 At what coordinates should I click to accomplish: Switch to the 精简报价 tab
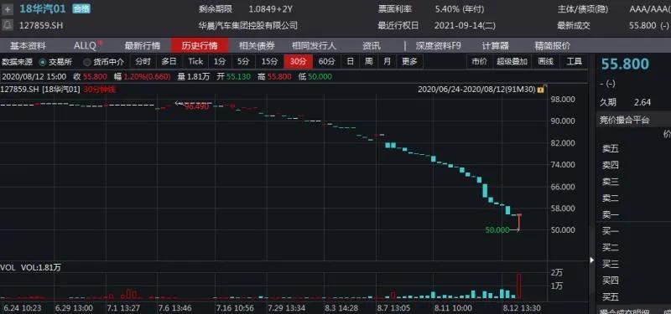tap(552, 46)
